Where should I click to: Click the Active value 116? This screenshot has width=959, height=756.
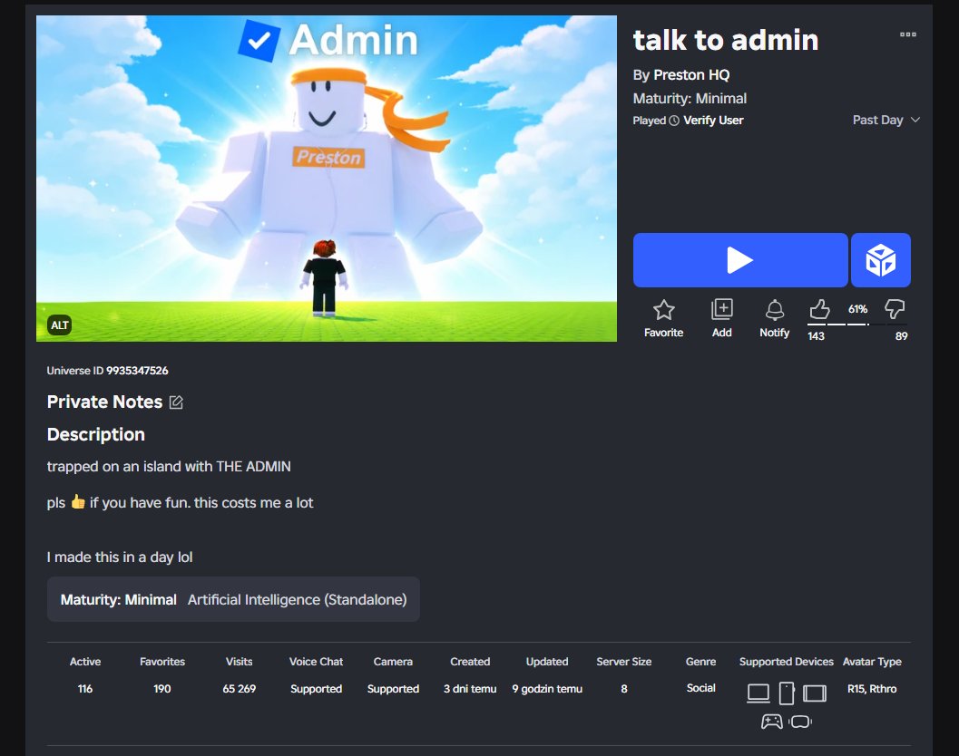(x=85, y=689)
